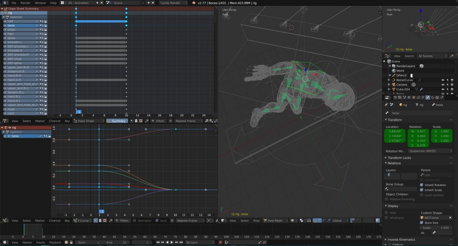Open the Pose Mode dropdown
Viewport: 458px width, 246px height.
coord(275,221)
